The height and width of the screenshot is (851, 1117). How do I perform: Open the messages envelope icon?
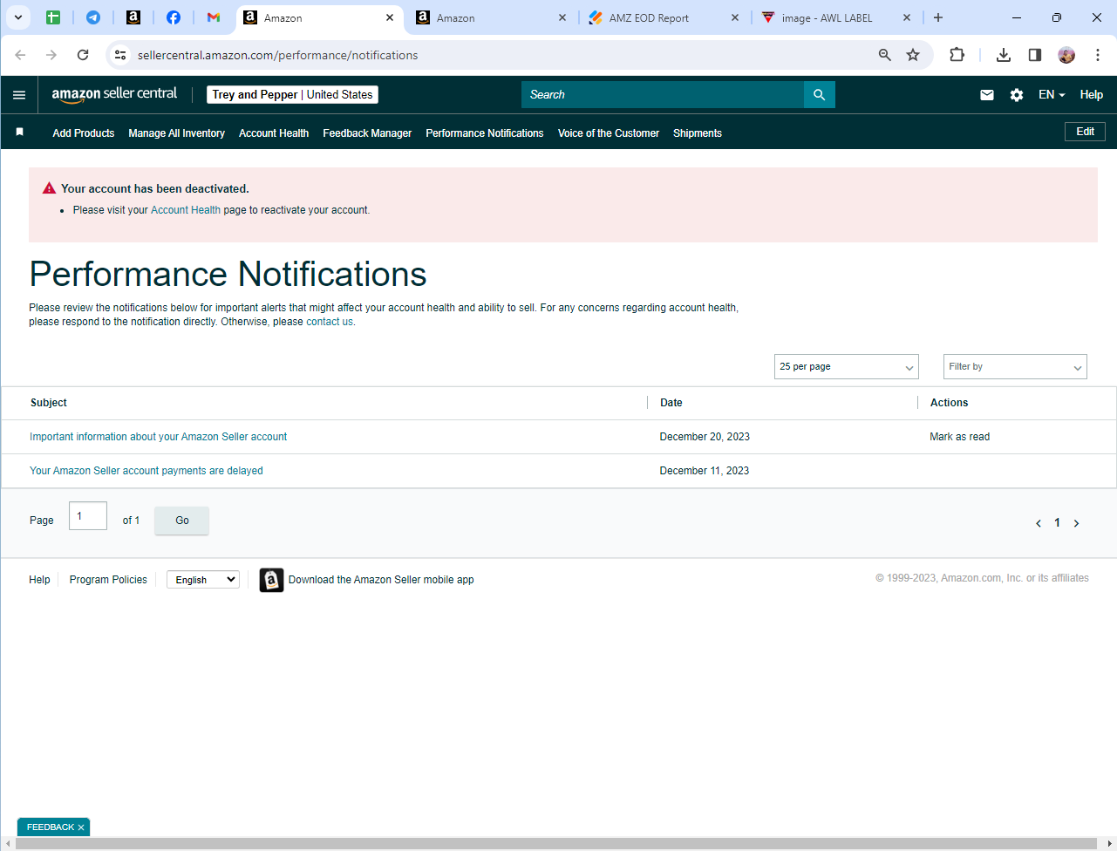[x=987, y=95]
